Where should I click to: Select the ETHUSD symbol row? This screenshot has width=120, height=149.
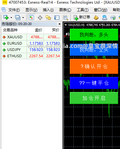click(x=31, y=56)
